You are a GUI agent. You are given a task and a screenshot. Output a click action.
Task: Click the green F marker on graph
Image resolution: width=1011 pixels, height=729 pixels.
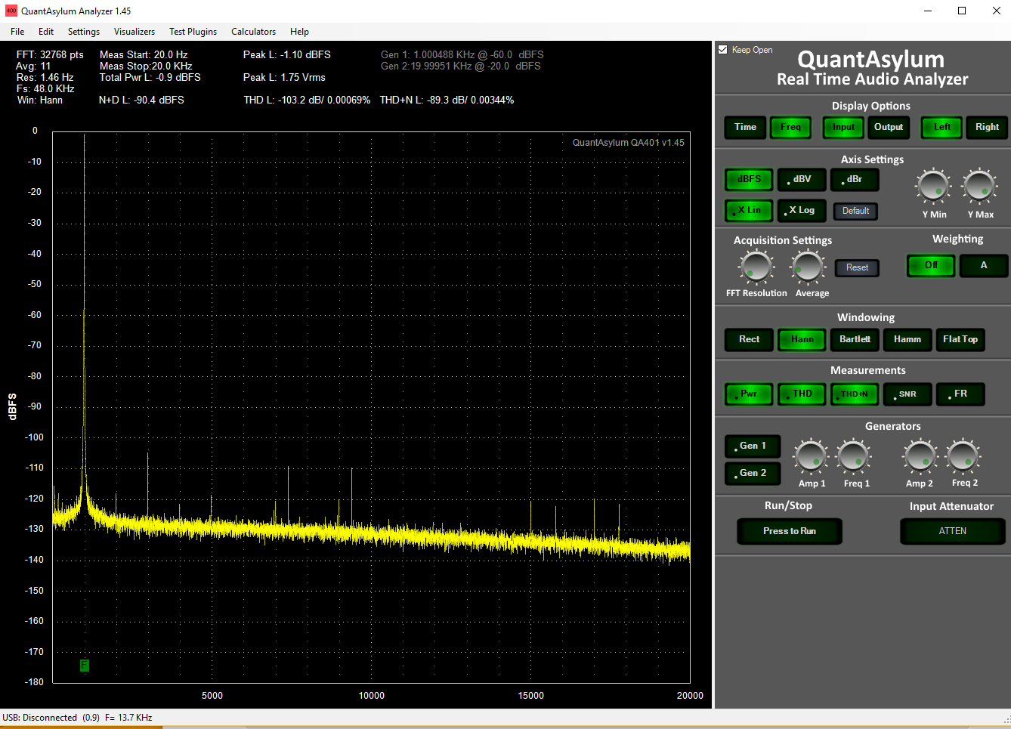(85, 666)
